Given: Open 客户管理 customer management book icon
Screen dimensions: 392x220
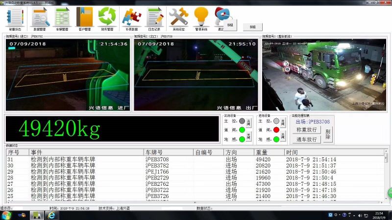Looking at the screenshot, I should [84, 18].
